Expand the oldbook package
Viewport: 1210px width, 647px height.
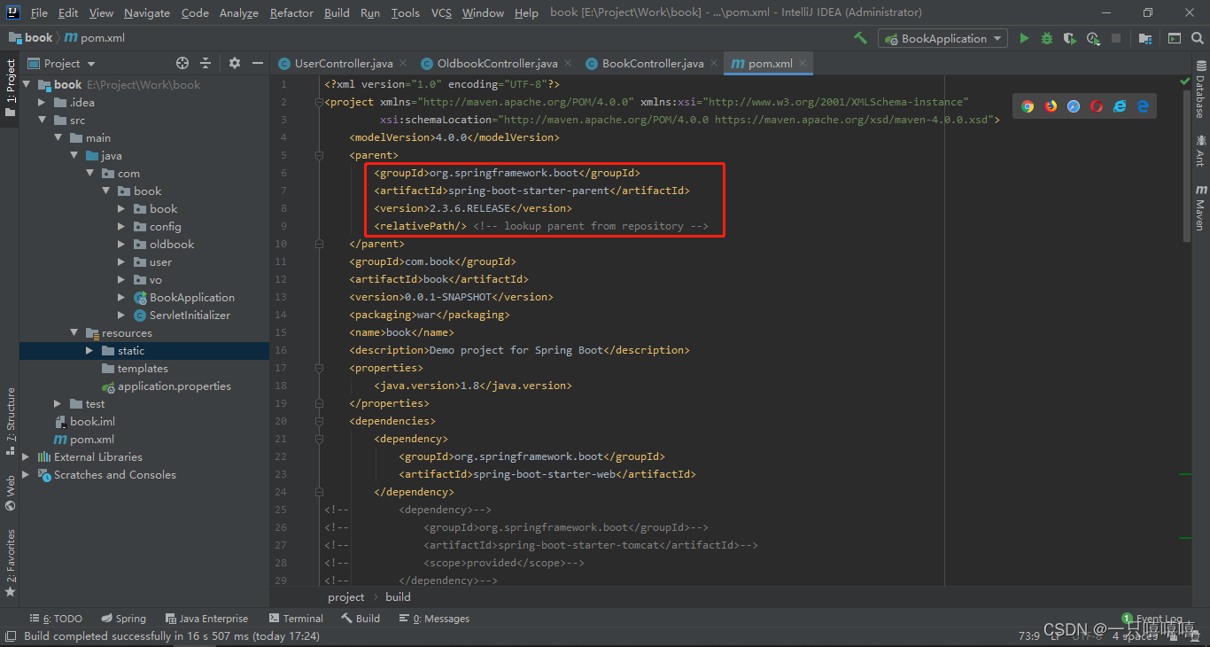[122, 245]
